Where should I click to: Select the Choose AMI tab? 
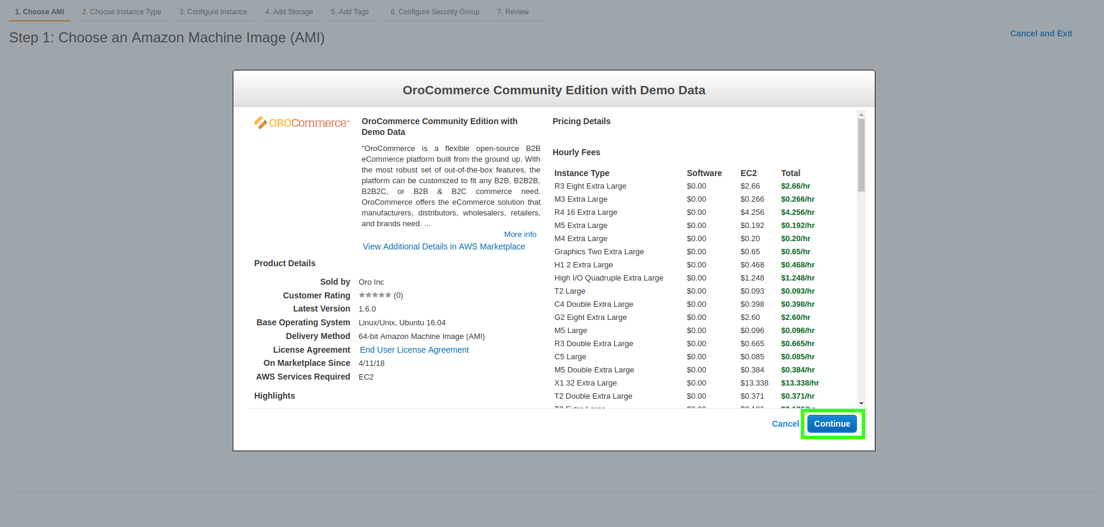39,12
